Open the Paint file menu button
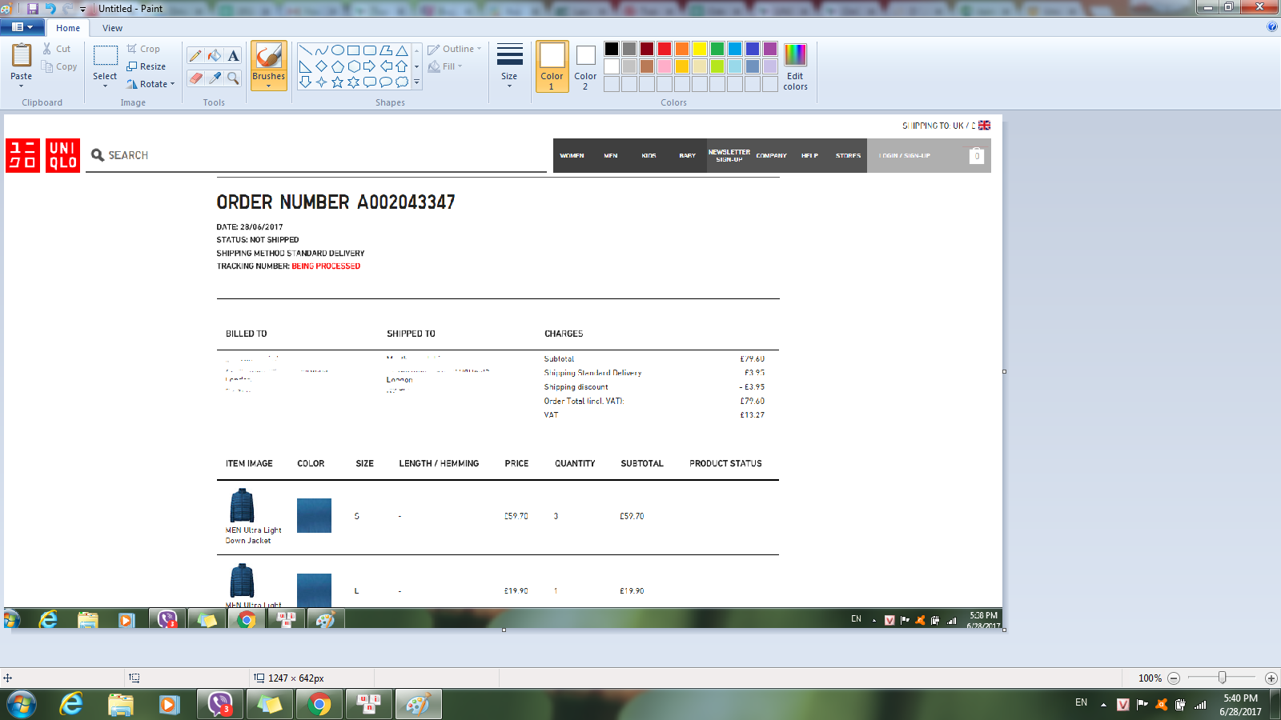 (22, 27)
